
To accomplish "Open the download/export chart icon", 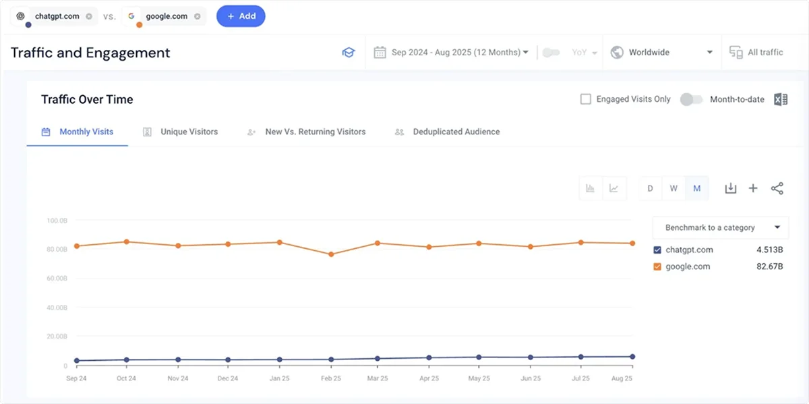I will coord(731,188).
